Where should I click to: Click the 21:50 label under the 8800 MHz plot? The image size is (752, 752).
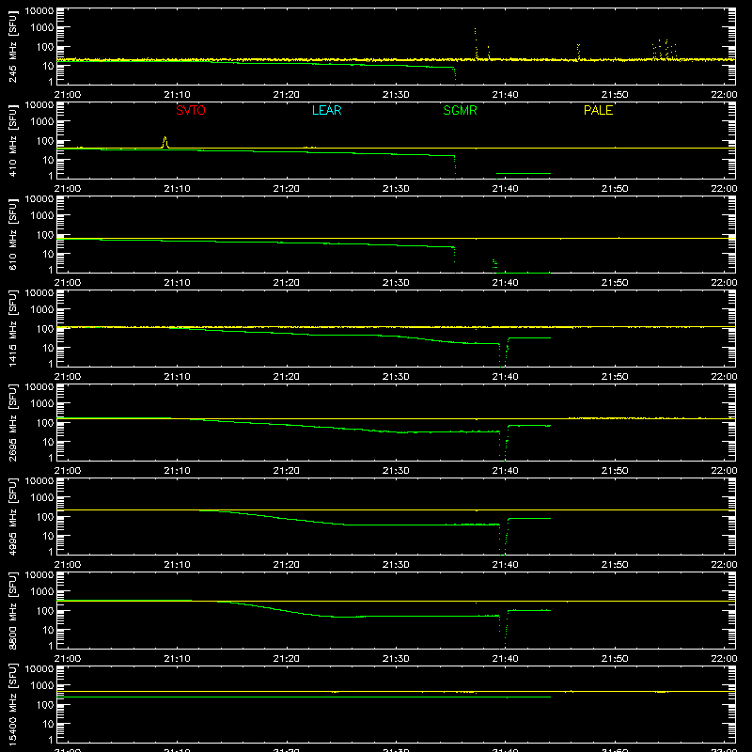(x=615, y=659)
